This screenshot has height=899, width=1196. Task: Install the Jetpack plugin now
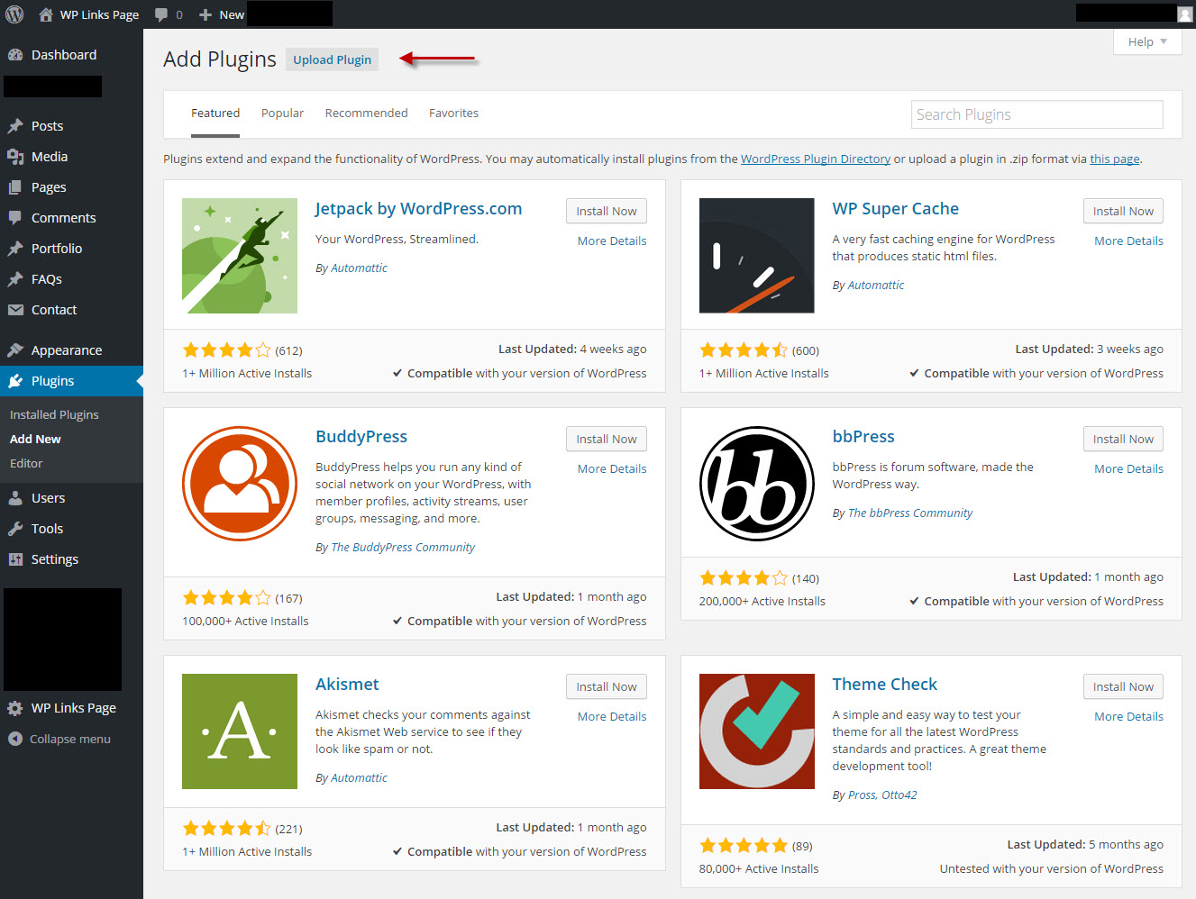tap(607, 211)
